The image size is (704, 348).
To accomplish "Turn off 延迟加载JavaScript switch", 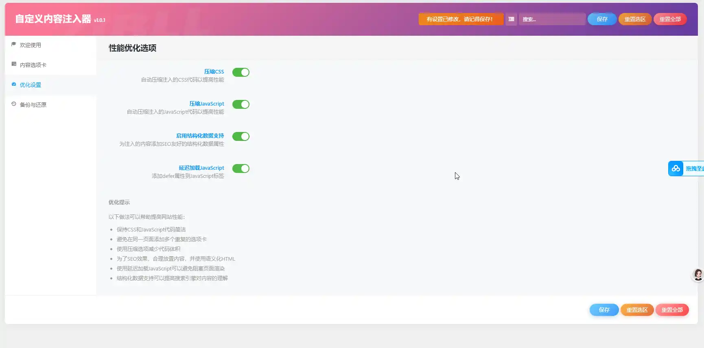I will (x=240, y=169).
